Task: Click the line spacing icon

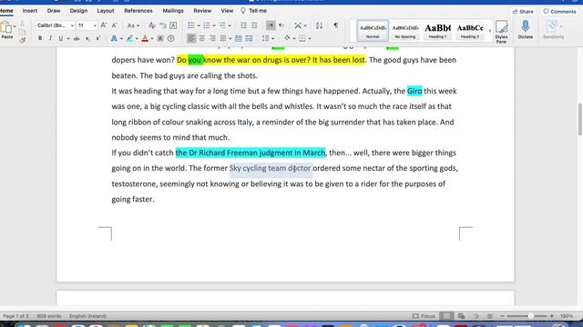Action: (x=265, y=38)
